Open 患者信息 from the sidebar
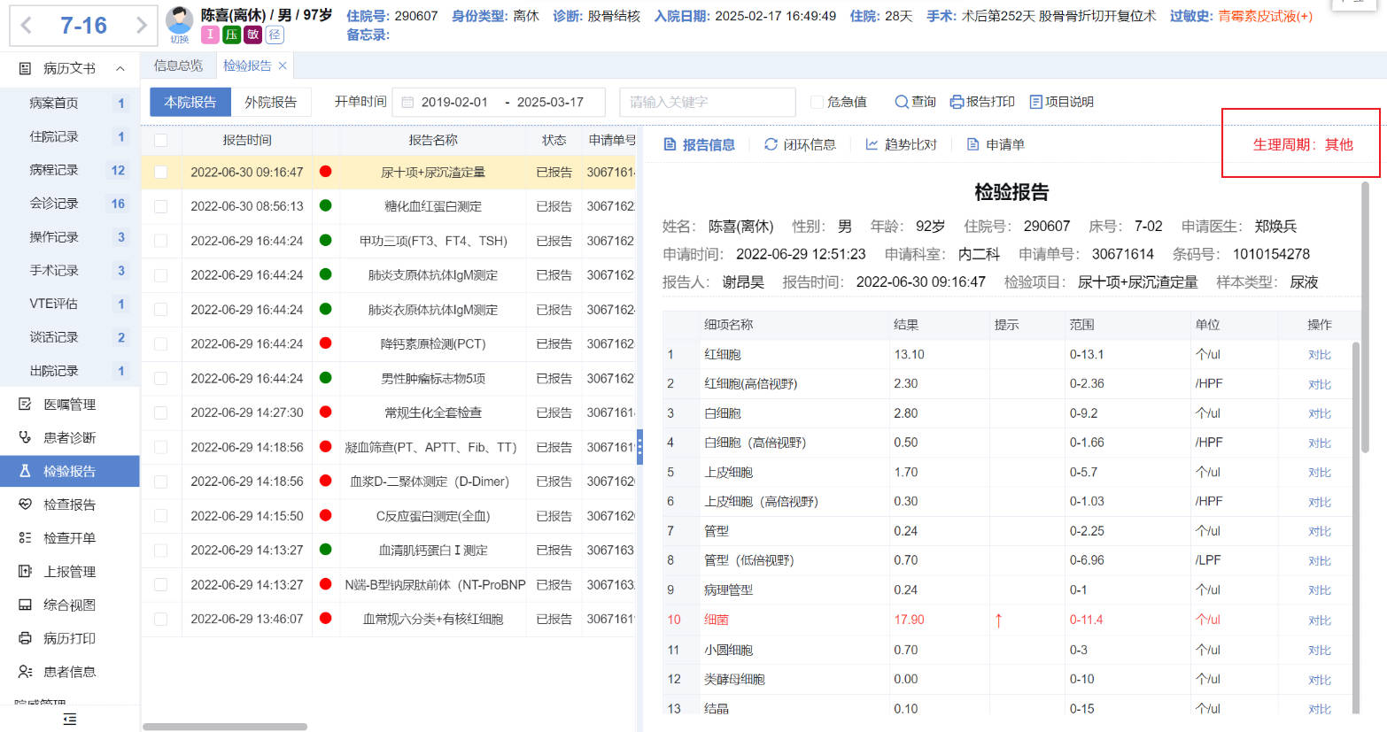The width and height of the screenshot is (1387, 732). coord(70,672)
